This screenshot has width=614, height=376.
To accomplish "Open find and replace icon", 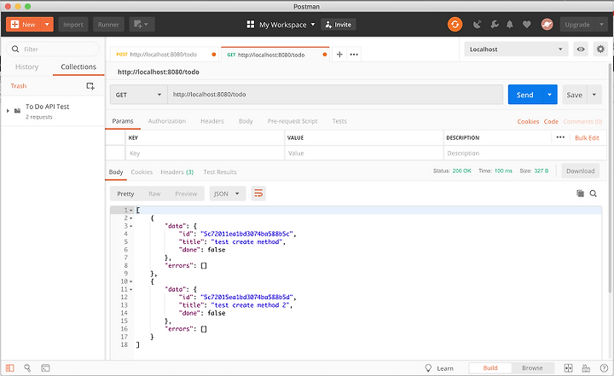I will coord(27,367).
